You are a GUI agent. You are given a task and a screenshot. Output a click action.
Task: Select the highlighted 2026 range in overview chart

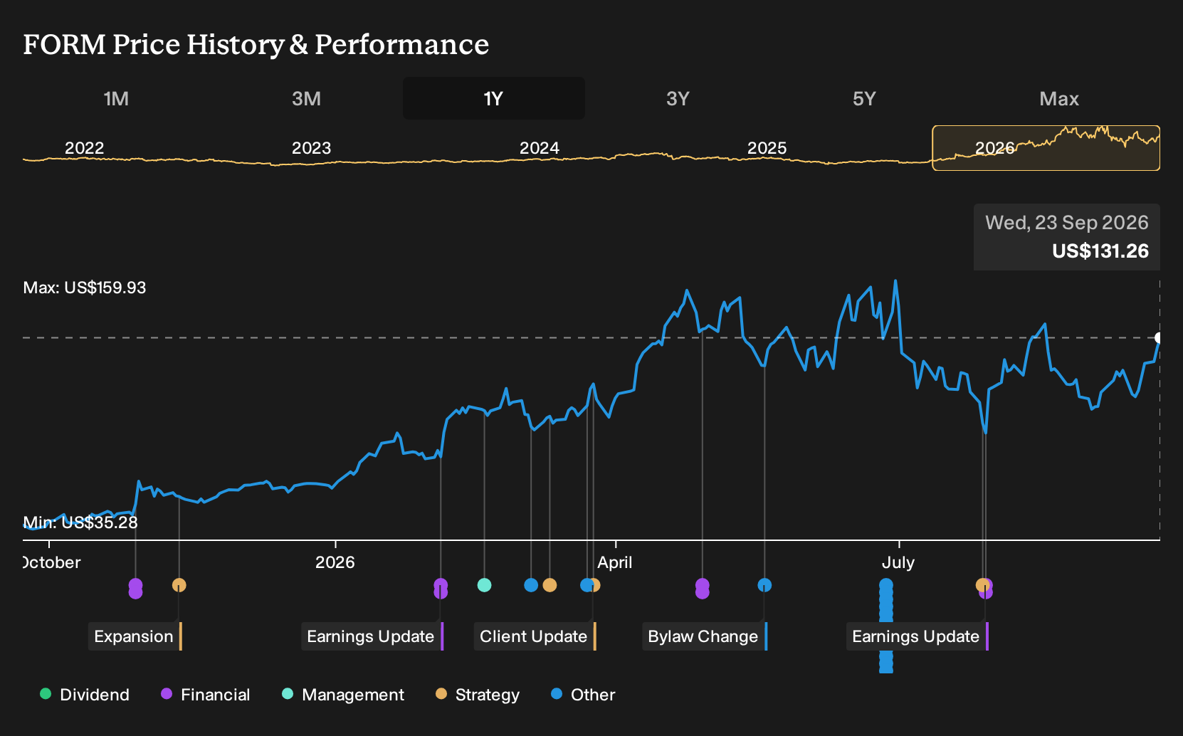(1046, 148)
